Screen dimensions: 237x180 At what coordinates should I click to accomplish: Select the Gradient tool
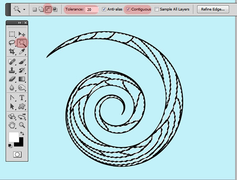(22, 79)
